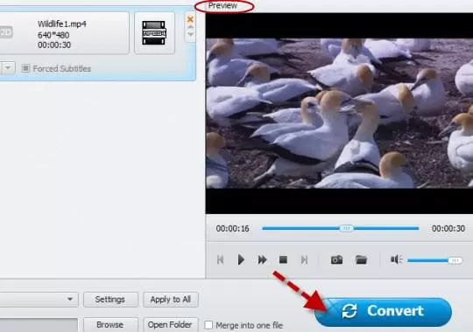Skip to next frame in preview

click(304, 259)
